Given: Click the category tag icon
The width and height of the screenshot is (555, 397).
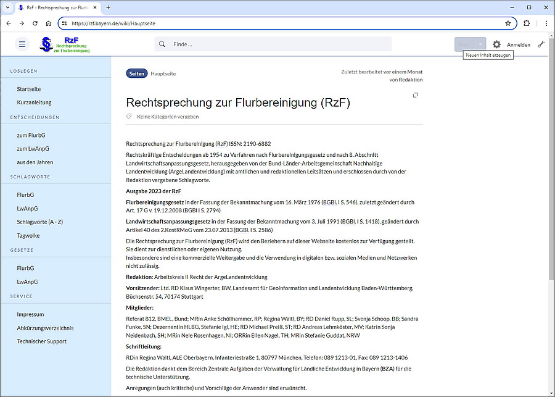Looking at the screenshot, I should 129,116.
